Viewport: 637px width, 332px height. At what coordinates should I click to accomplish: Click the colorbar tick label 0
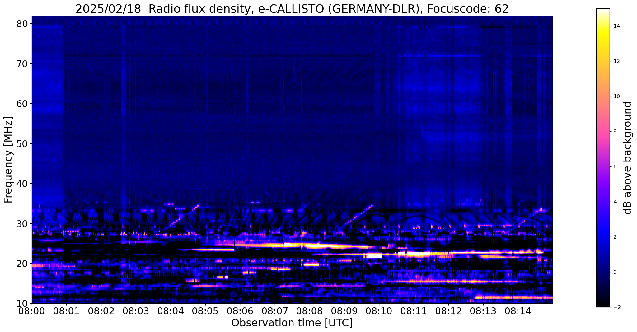pos(615,272)
